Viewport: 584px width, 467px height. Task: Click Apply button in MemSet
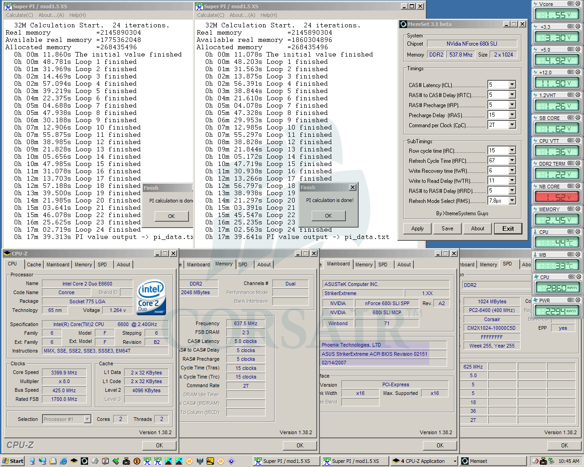pyautogui.click(x=417, y=228)
